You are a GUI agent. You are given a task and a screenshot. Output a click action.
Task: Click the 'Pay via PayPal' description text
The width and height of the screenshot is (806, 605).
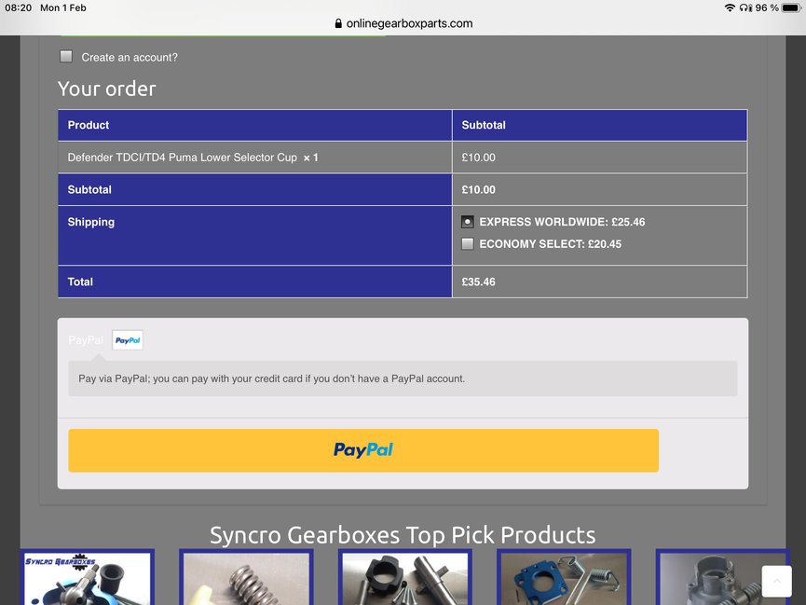click(x=271, y=378)
